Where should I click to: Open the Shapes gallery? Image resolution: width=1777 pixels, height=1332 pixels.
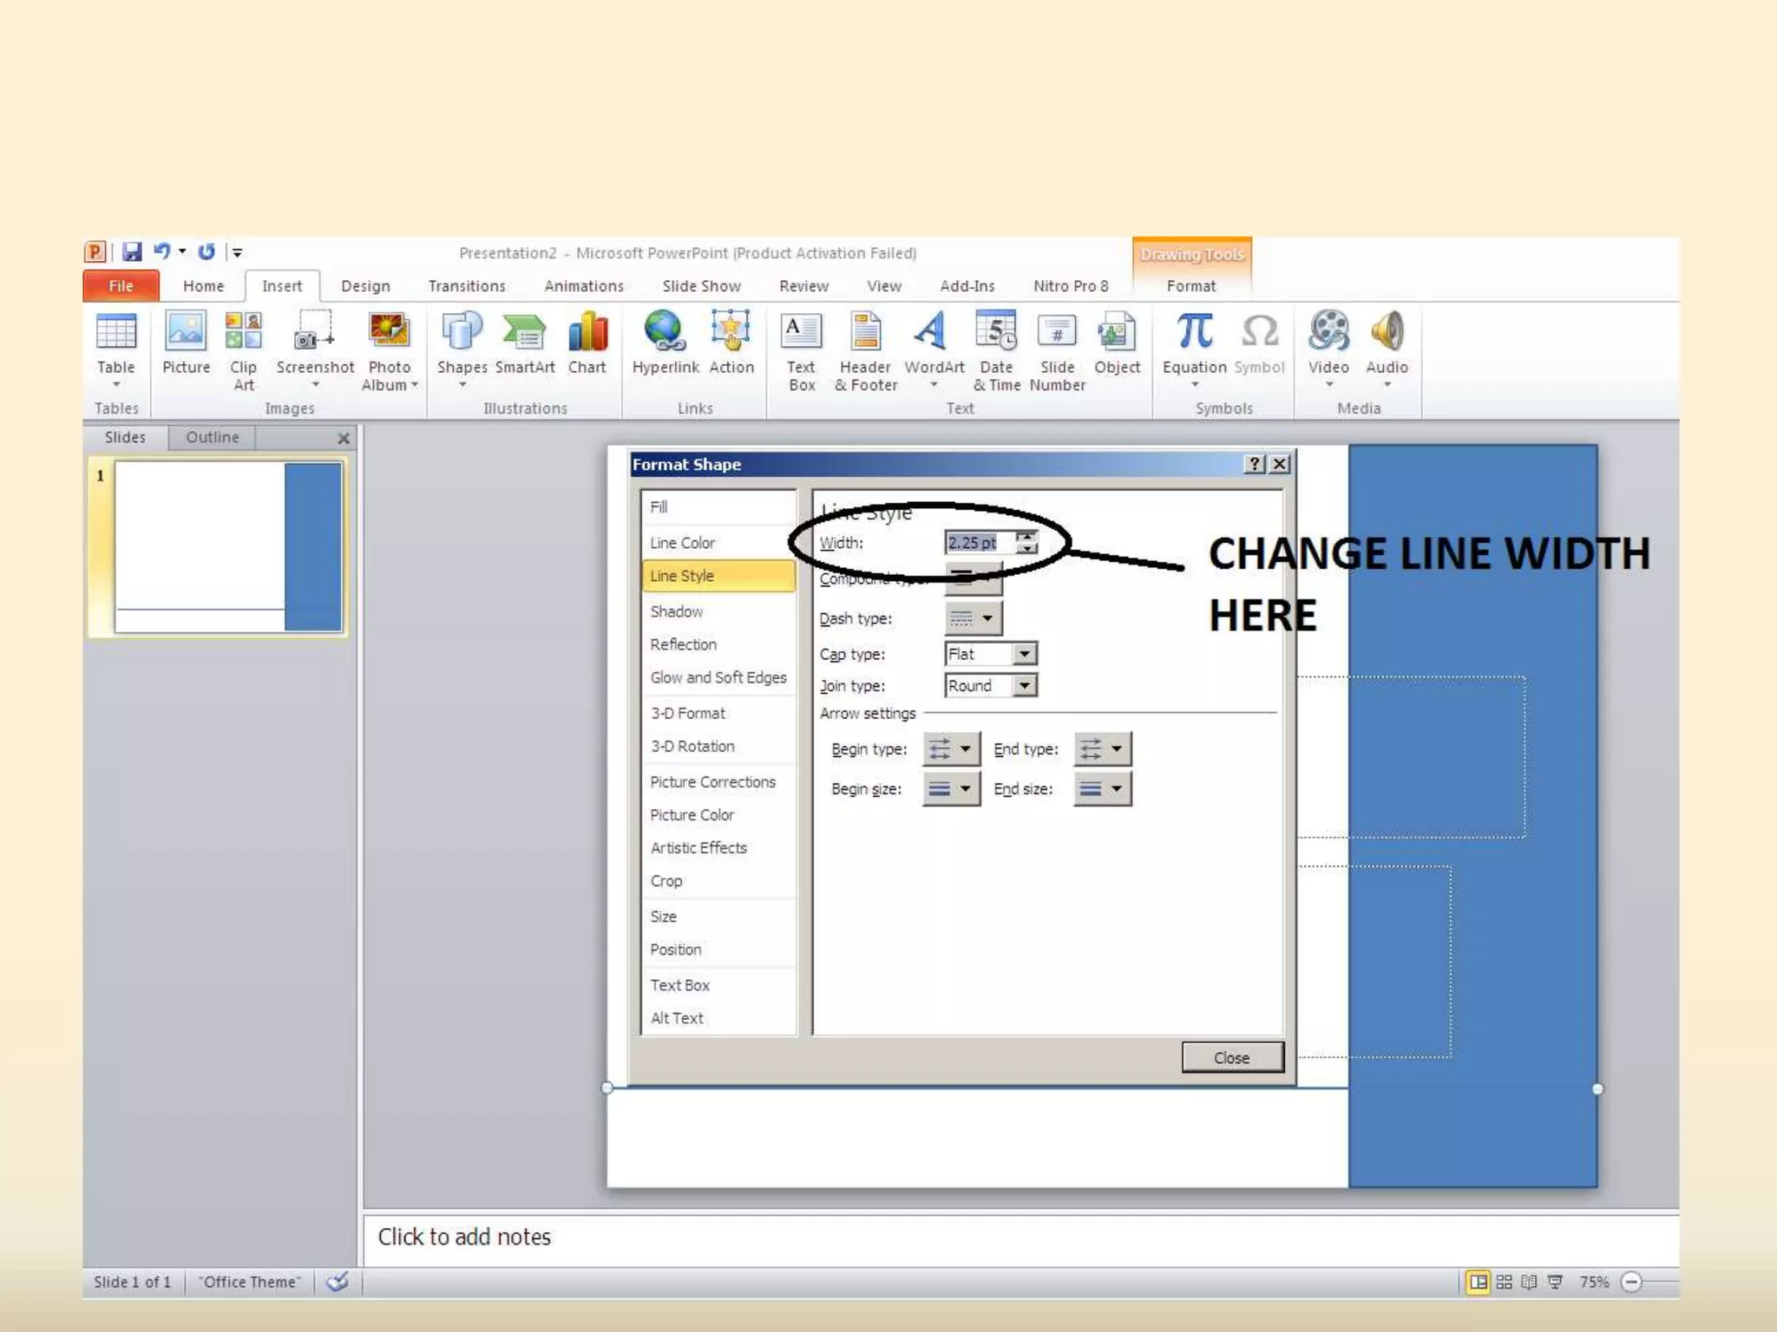point(462,347)
